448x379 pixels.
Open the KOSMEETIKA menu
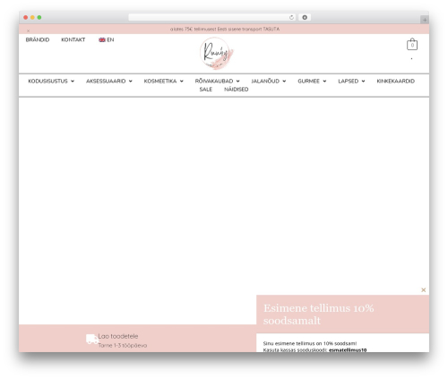[160, 81]
